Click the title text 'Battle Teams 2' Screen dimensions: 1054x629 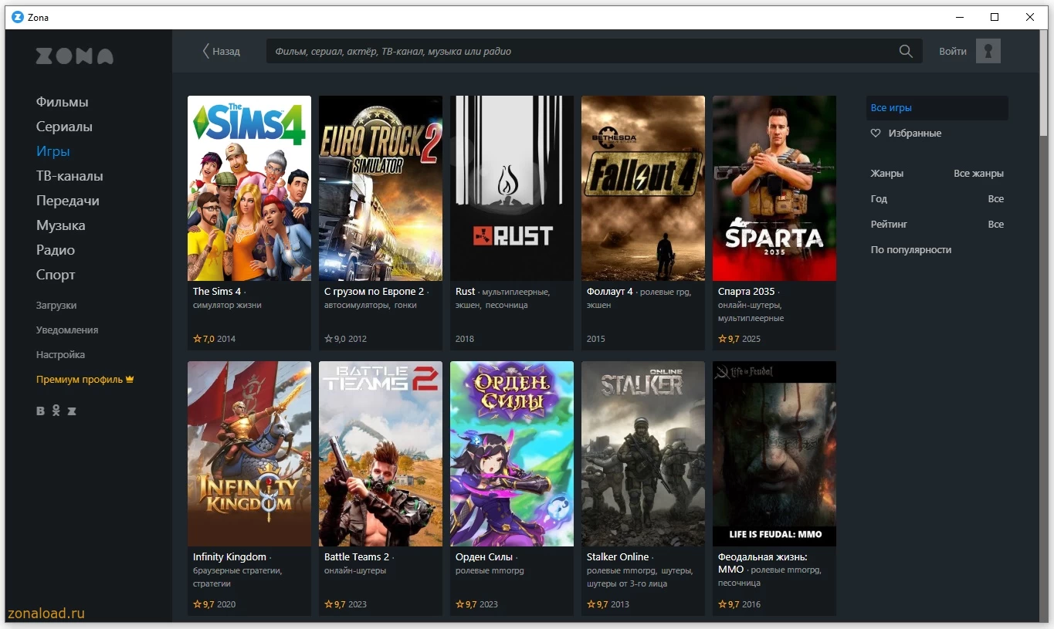357,557
